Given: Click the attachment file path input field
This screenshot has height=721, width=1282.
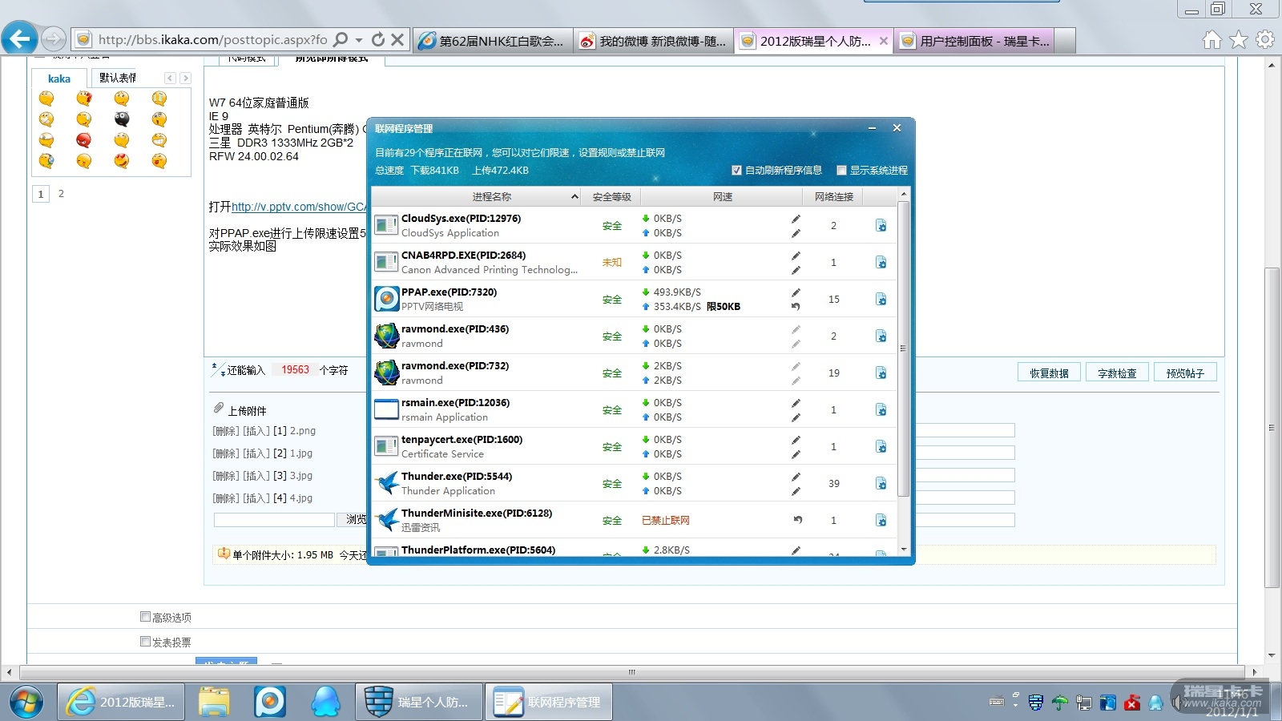Looking at the screenshot, I should pos(274,520).
